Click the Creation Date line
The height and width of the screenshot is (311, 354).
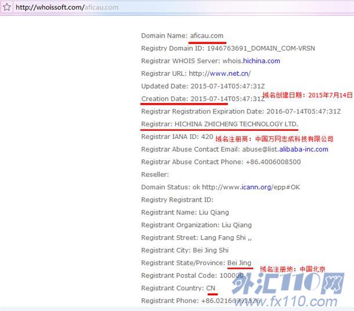[x=203, y=98]
